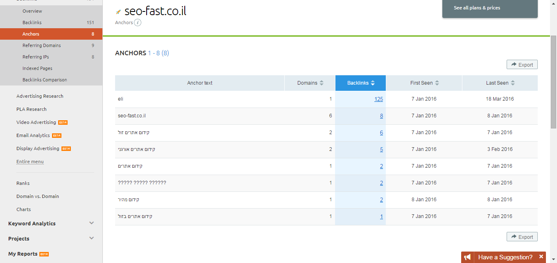Click the rocket icon beside seo-fast.co.il
The height and width of the screenshot is (263, 557).
pos(118,12)
